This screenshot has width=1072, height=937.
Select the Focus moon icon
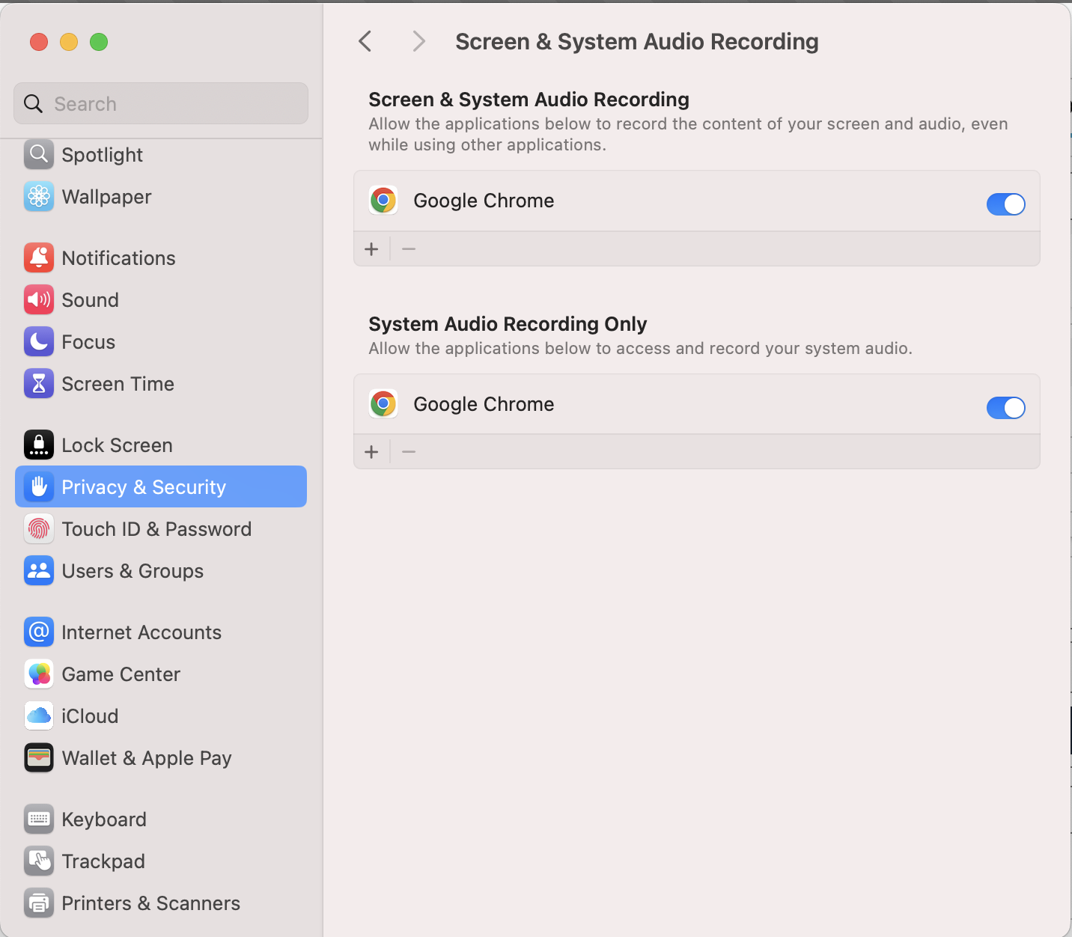coord(39,342)
